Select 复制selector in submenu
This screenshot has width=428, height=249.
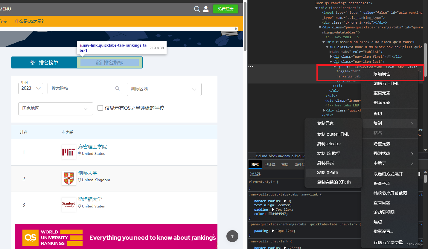333,144
